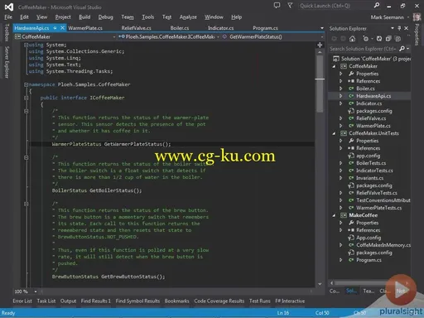Click the split editor icon above the scrollbar

(x=320, y=45)
